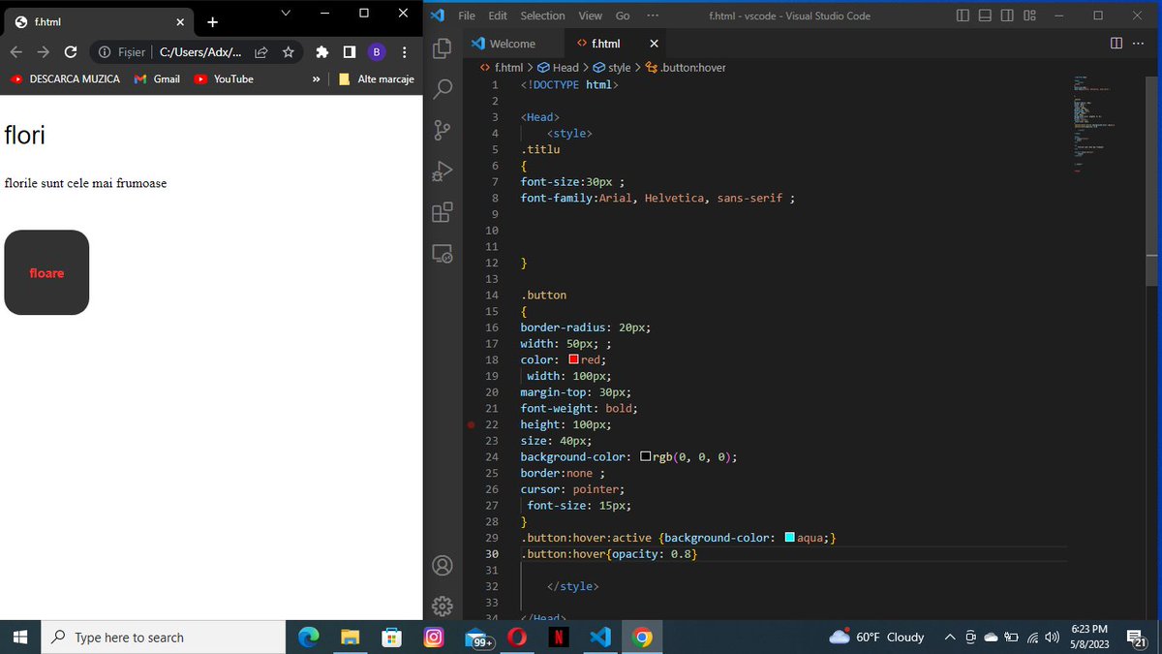Open Chrome profile B avatar

[x=376, y=52]
